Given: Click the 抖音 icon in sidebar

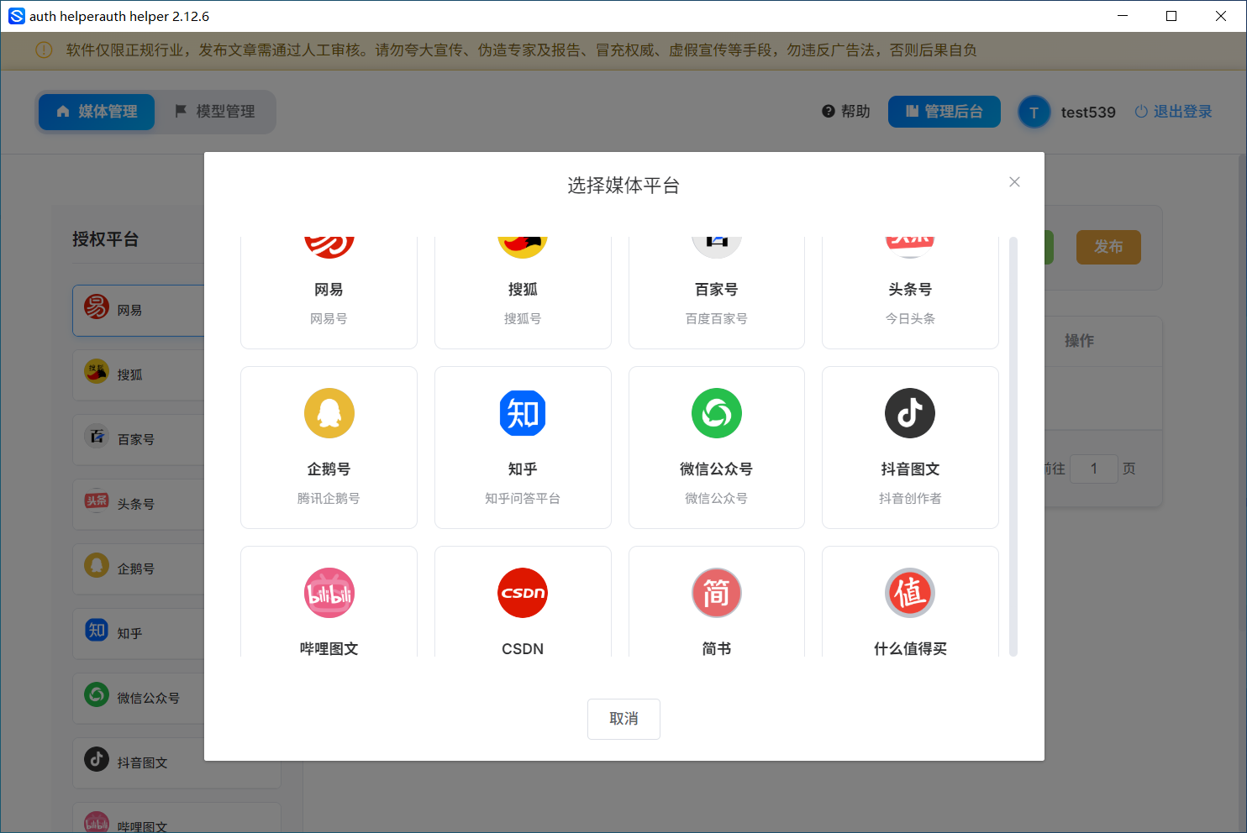Looking at the screenshot, I should pyautogui.click(x=97, y=759).
